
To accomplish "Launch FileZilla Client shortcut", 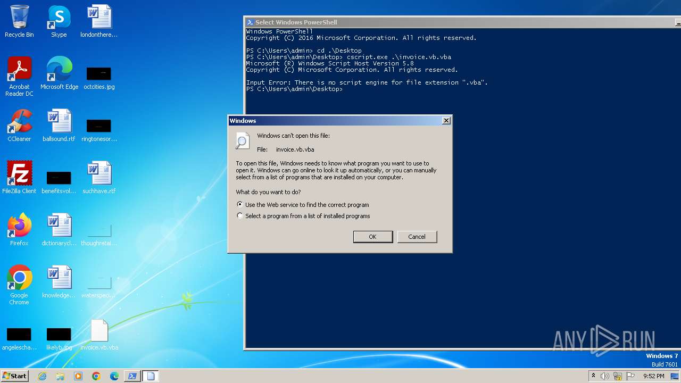I will (x=19, y=177).
